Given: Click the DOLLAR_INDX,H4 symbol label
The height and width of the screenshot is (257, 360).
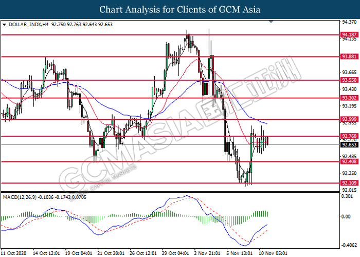Looking at the screenshot, I should coord(28,25).
